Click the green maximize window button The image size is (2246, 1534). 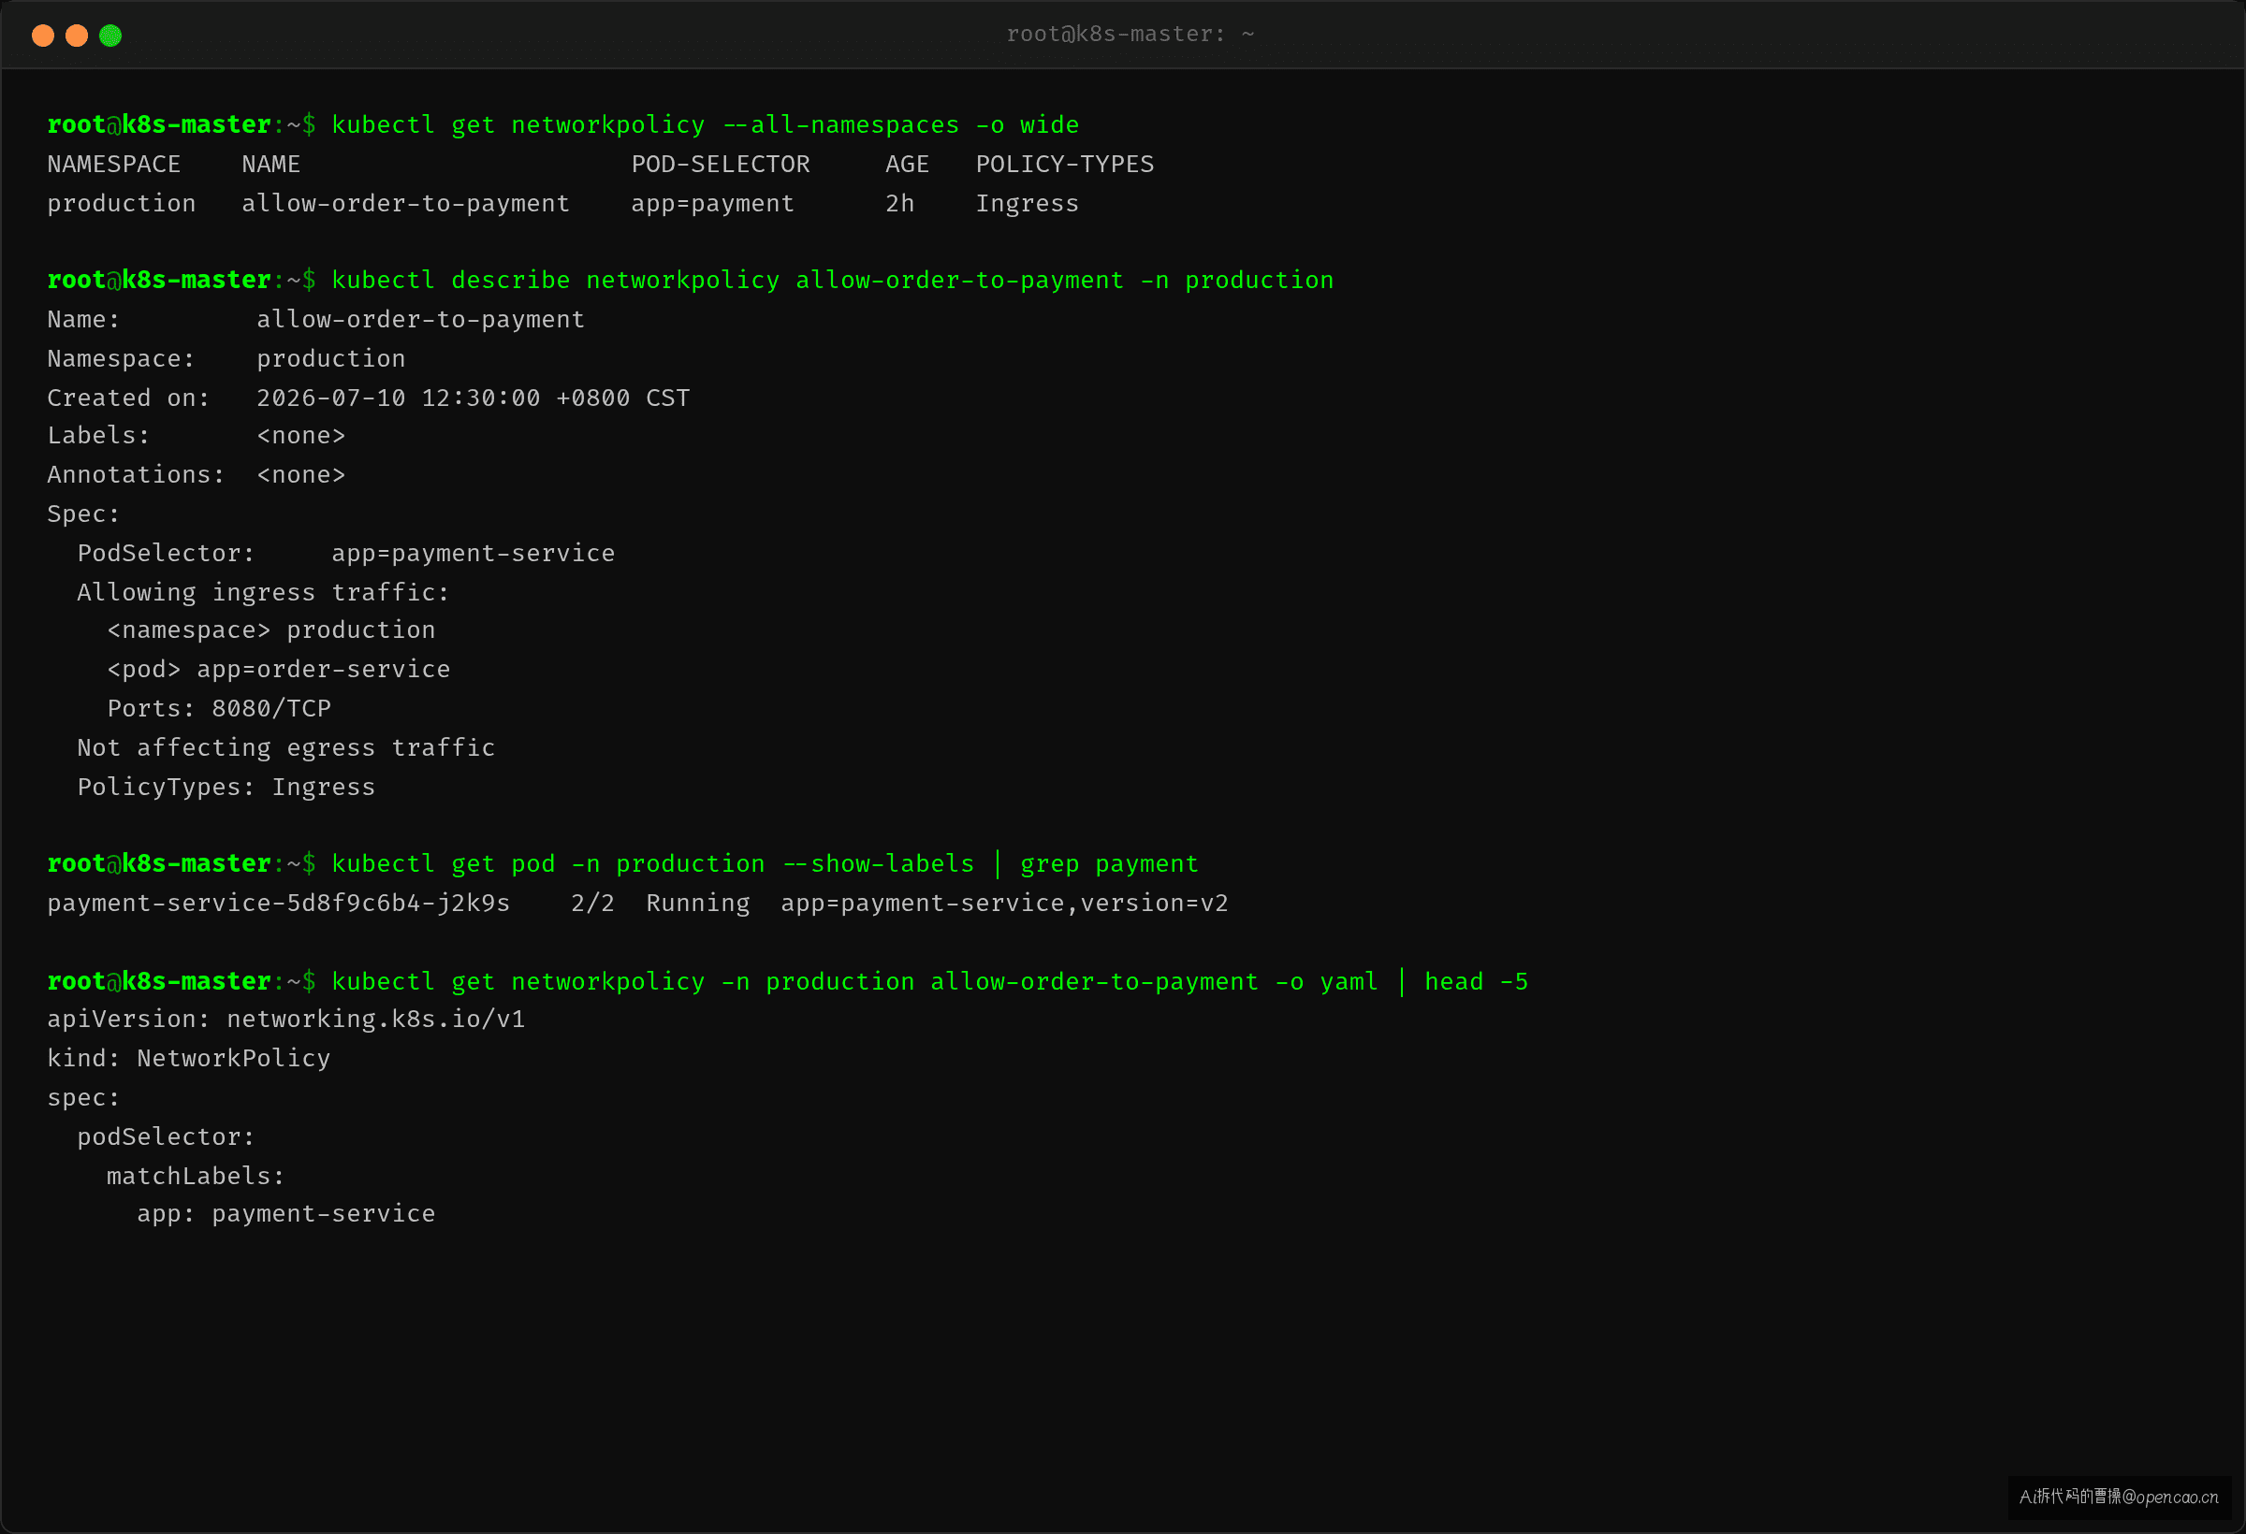[x=110, y=36]
